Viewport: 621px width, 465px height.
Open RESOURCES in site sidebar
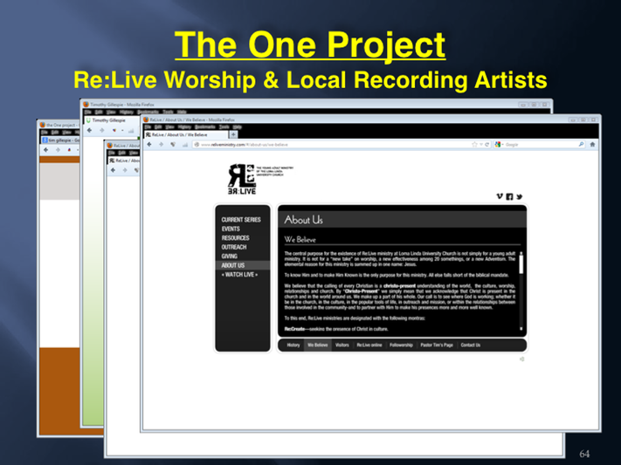tap(235, 238)
